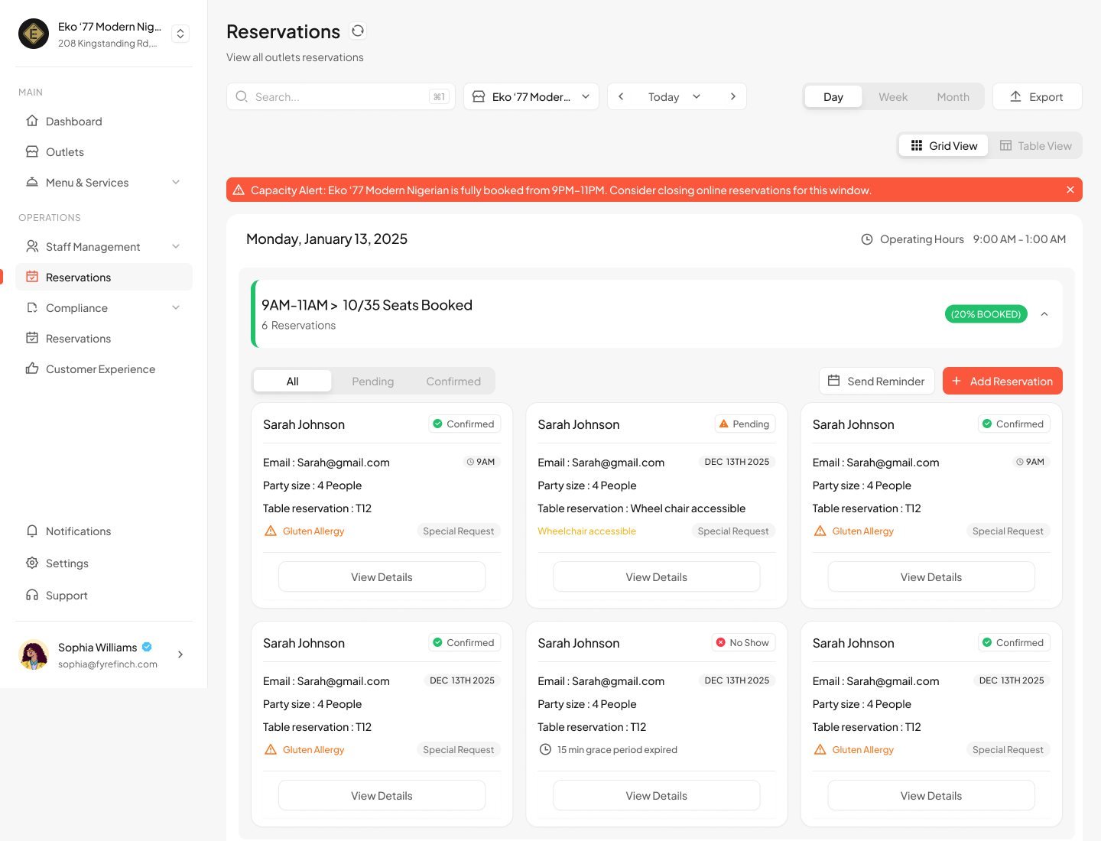
Task: Show All reservations tab
Action: (x=293, y=381)
